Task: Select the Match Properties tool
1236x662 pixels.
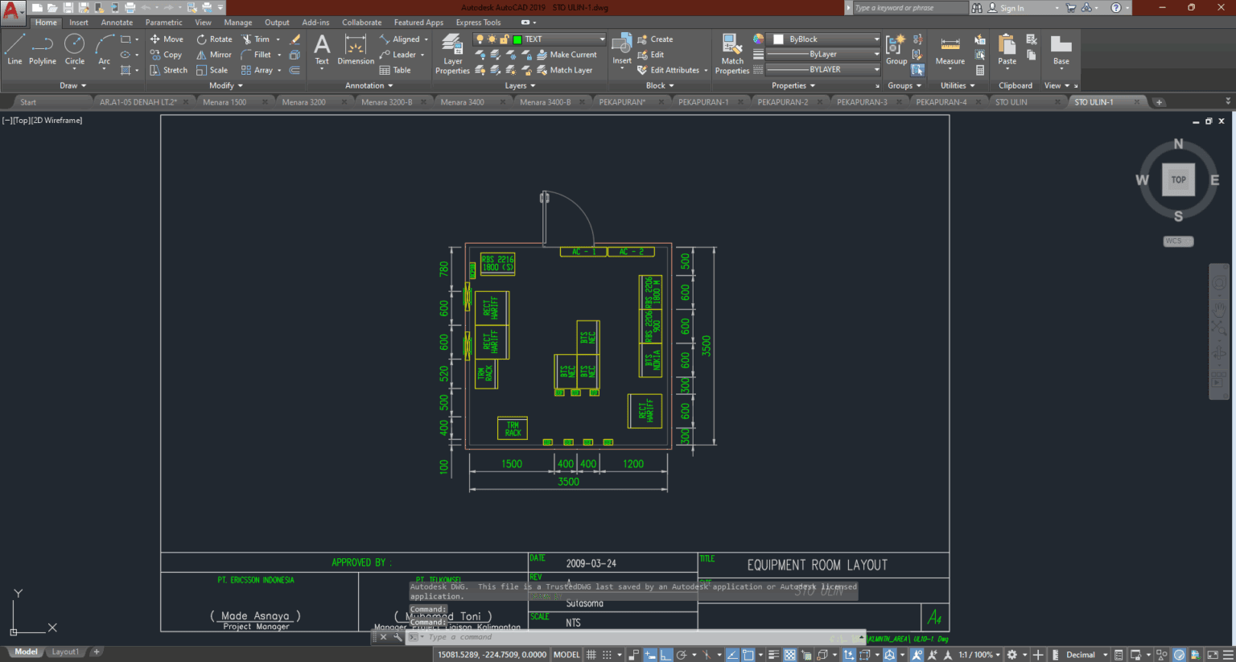Action: point(731,50)
